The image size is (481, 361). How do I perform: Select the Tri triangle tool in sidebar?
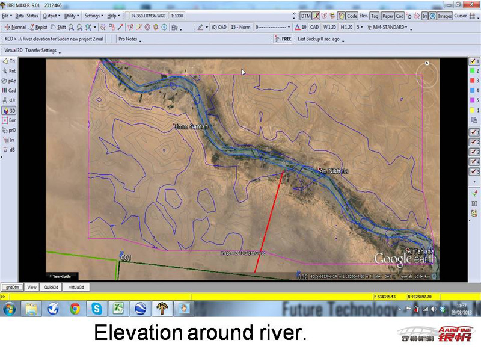(9, 61)
